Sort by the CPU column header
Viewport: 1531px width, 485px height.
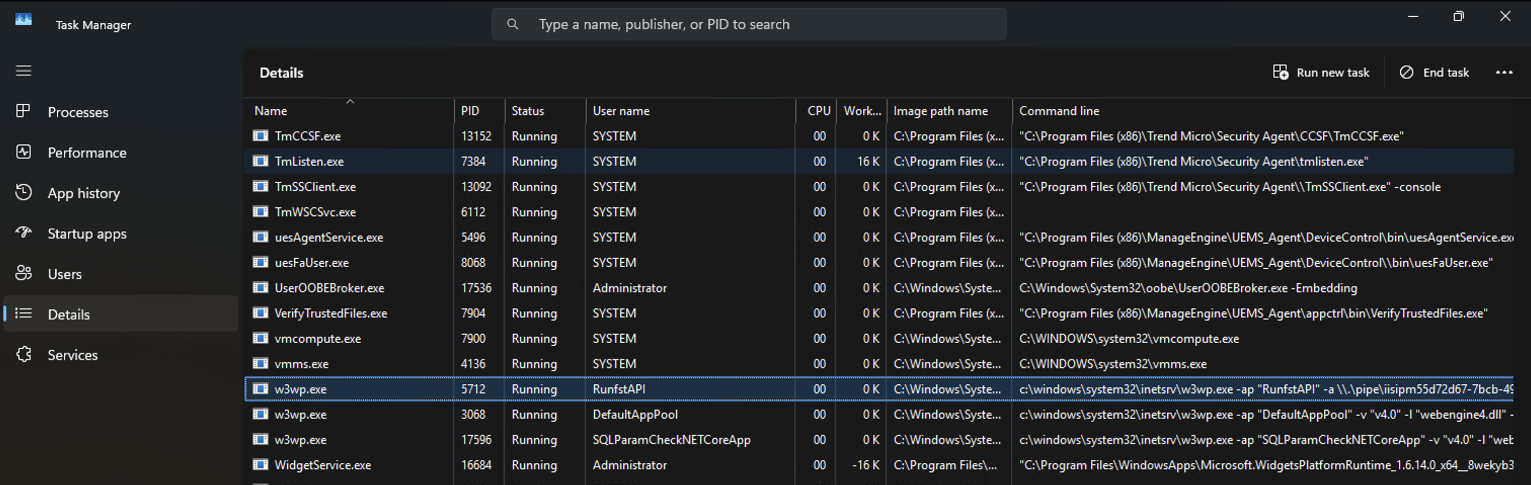click(818, 111)
